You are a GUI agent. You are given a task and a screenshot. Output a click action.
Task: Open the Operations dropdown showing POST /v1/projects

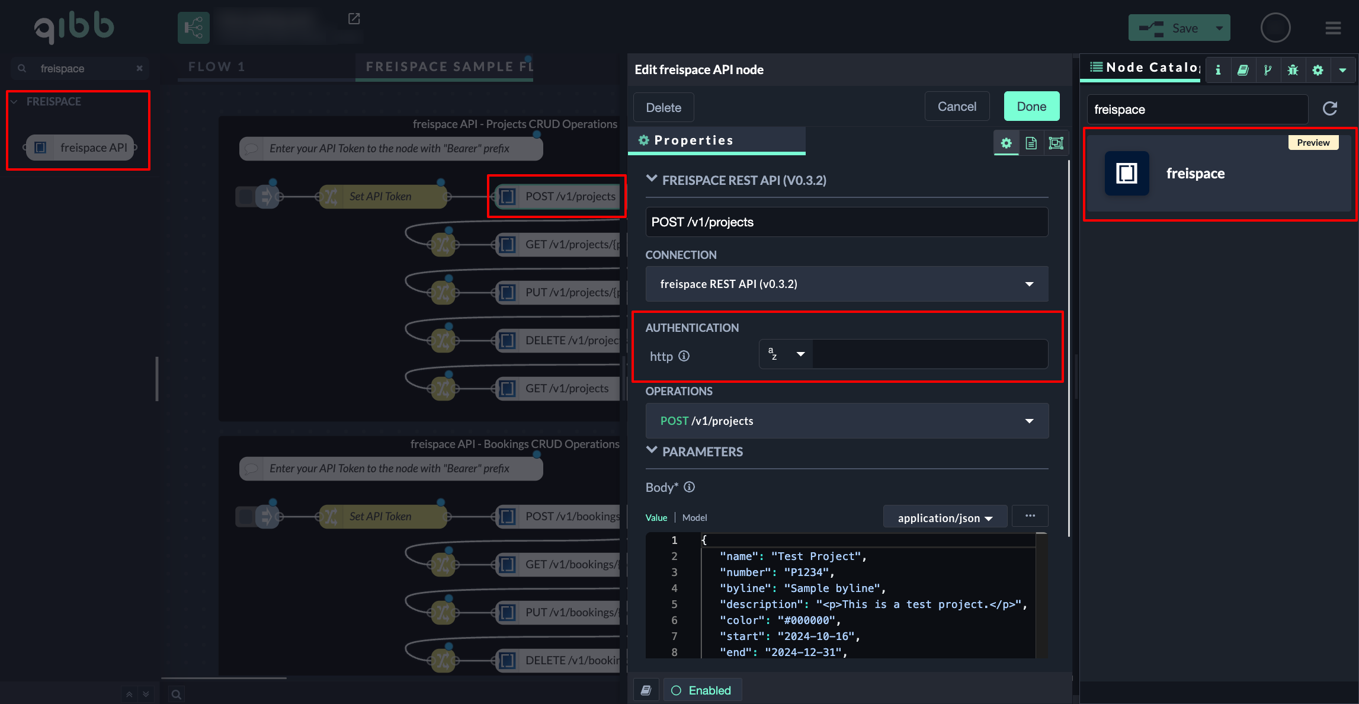click(847, 421)
